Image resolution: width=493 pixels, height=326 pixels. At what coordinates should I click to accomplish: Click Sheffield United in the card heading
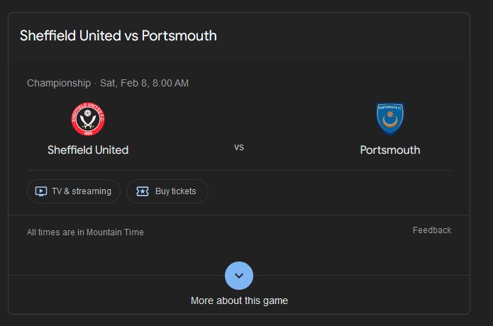[70, 35]
